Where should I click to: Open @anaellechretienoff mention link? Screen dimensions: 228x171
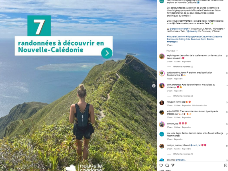pos(179,29)
